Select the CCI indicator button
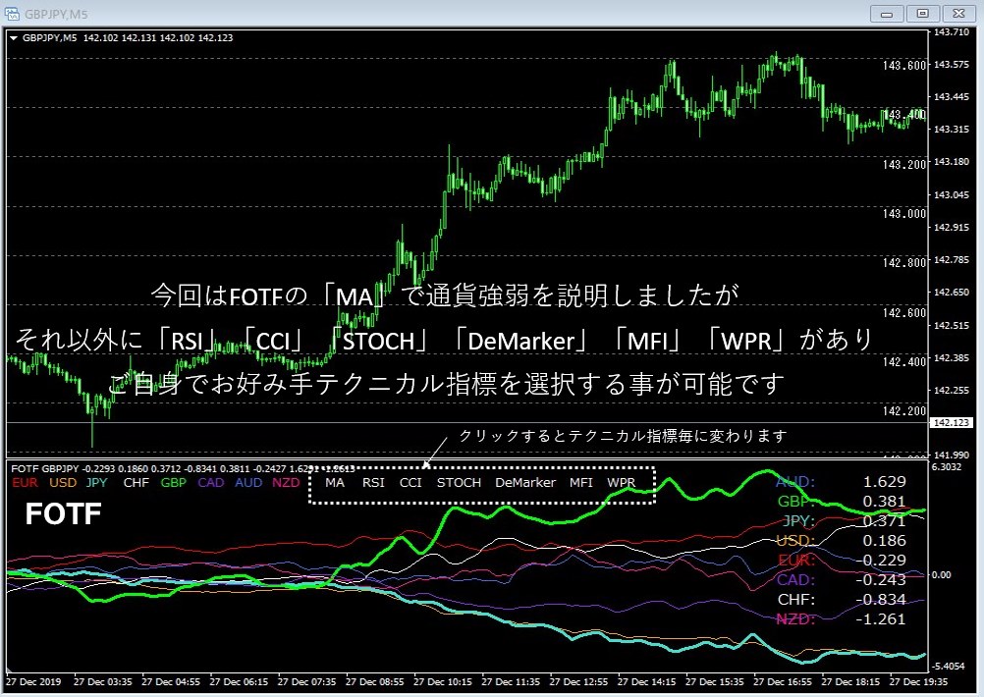 click(x=410, y=482)
